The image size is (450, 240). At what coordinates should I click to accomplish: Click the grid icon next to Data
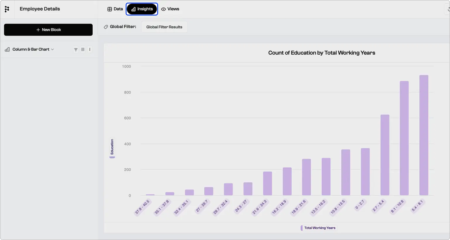point(109,9)
